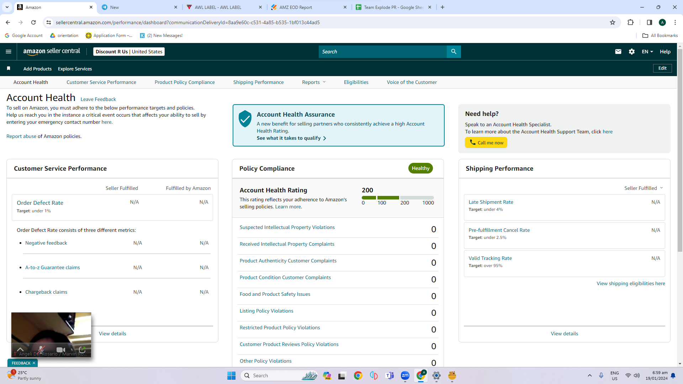Viewport: 683px width, 384px height.
Task: Open Report abuse link
Action: 21,136
